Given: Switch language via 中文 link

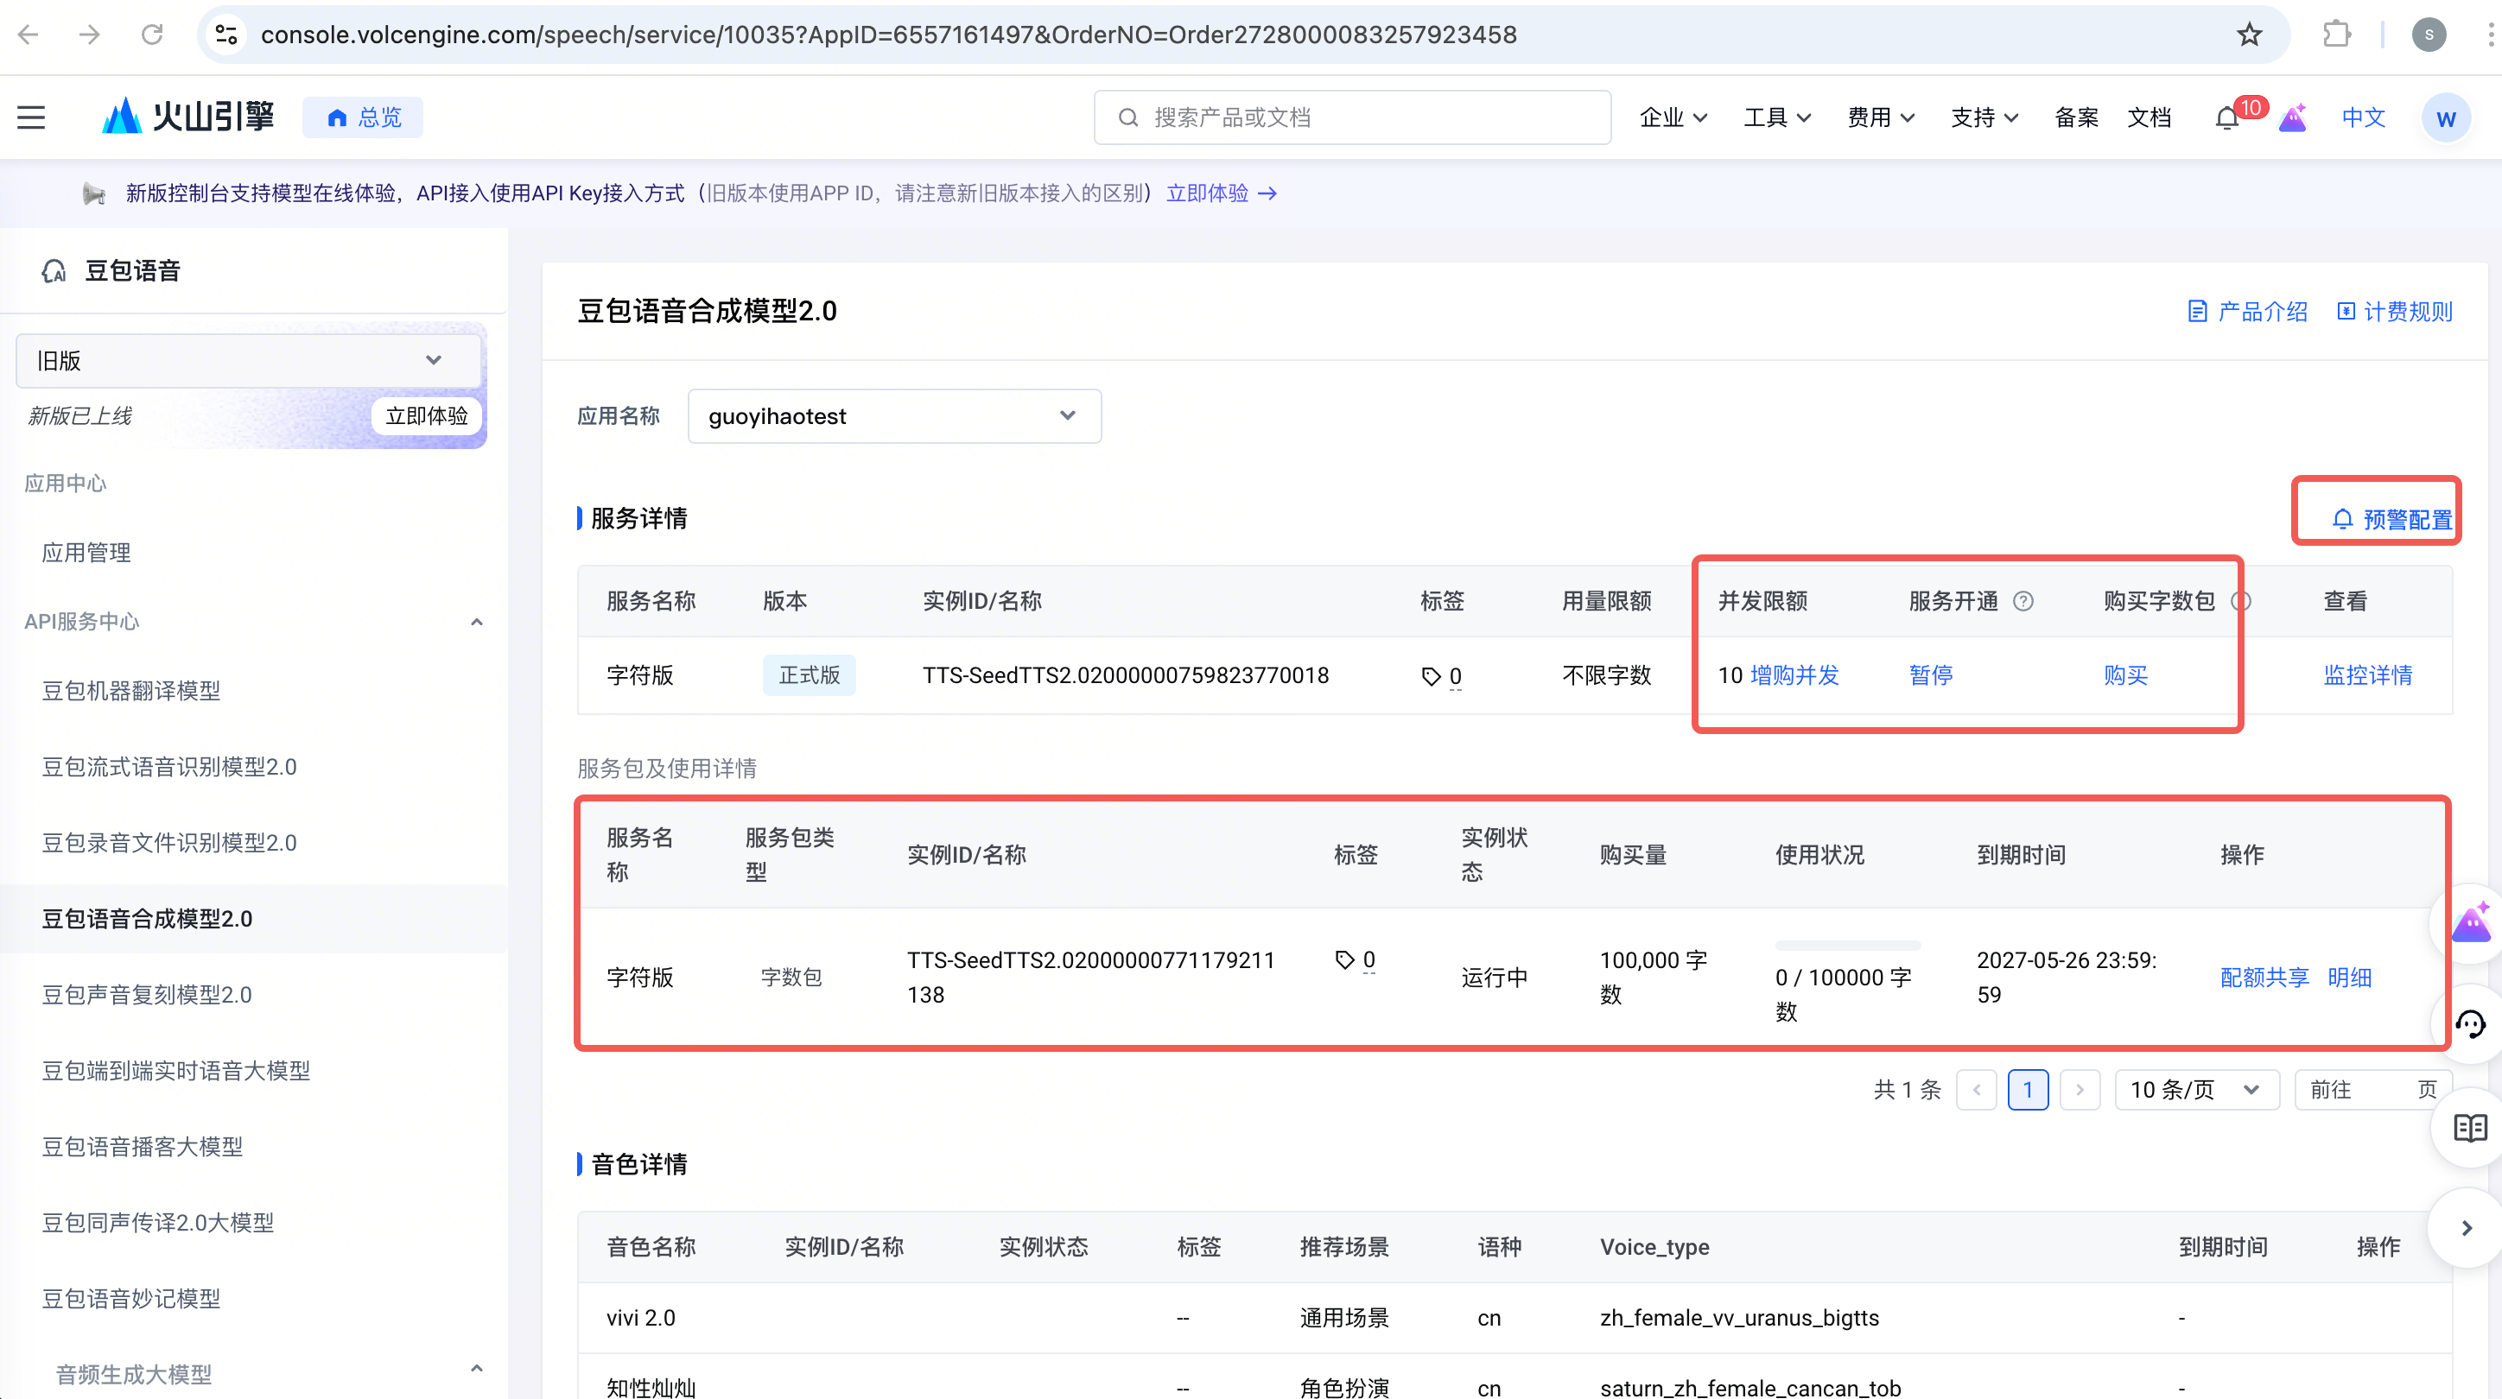Looking at the screenshot, I should (2363, 117).
